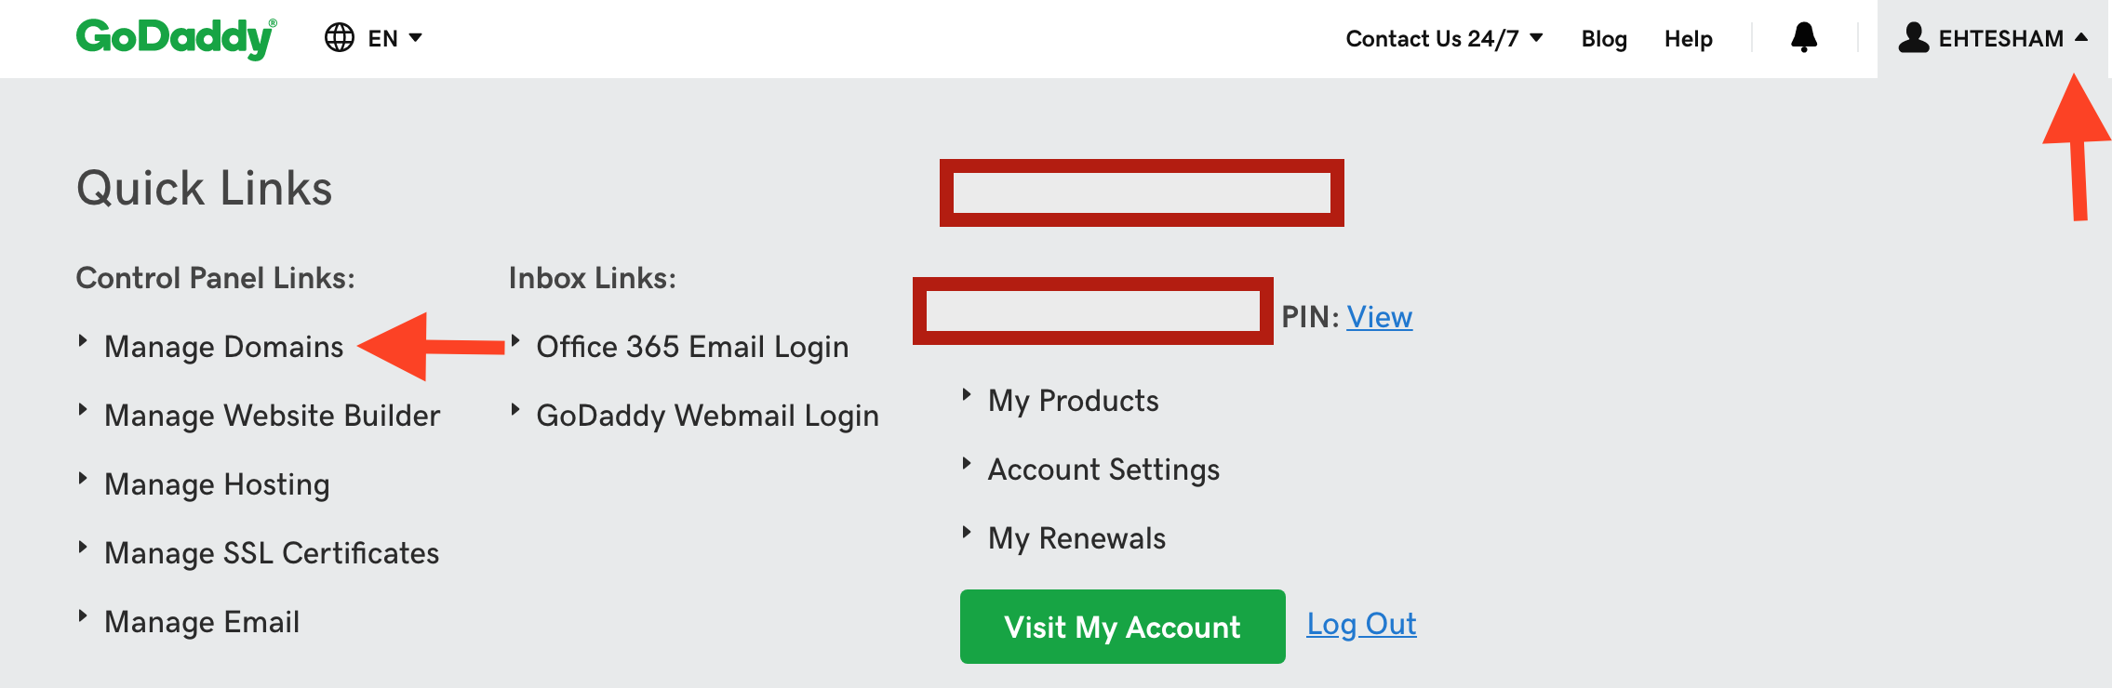View the account PIN
Image resolution: width=2112 pixels, height=688 pixels.
1379,317
